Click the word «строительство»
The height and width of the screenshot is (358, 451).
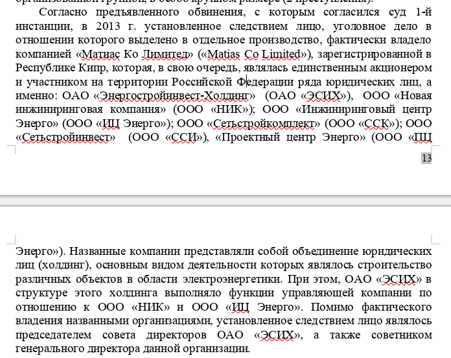pyautogui.click(x=395, y=265)
